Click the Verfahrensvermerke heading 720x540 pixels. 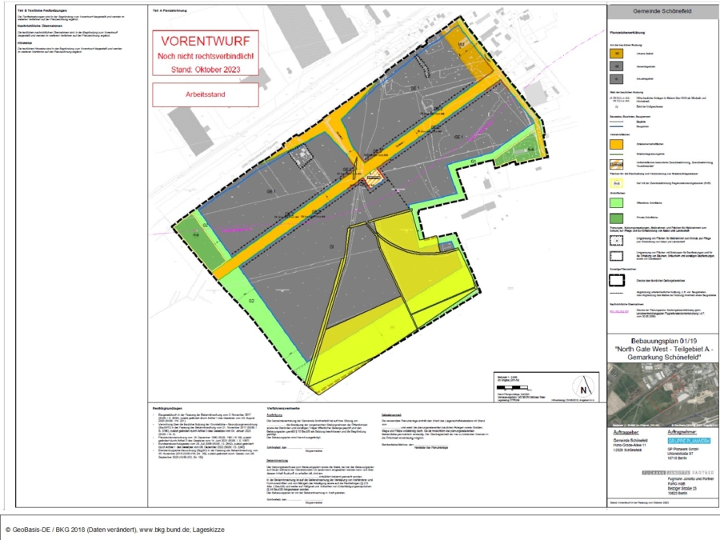coord(283,408)
